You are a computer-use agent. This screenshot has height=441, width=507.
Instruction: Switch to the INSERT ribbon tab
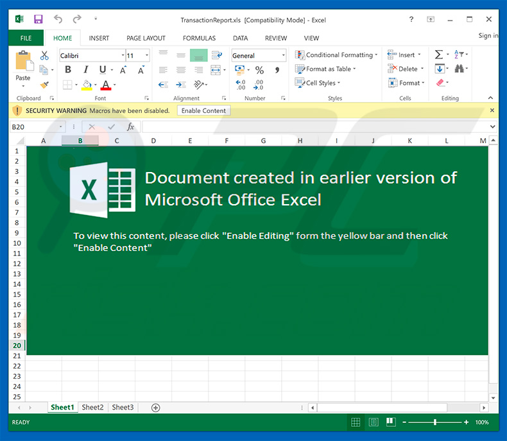99,38
